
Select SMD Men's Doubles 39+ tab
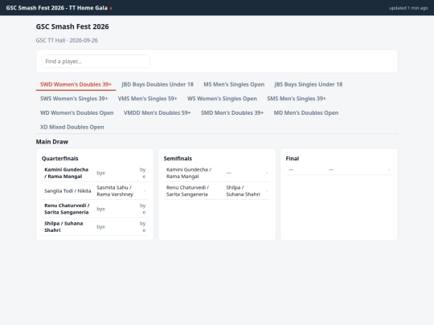pos(232,113)
